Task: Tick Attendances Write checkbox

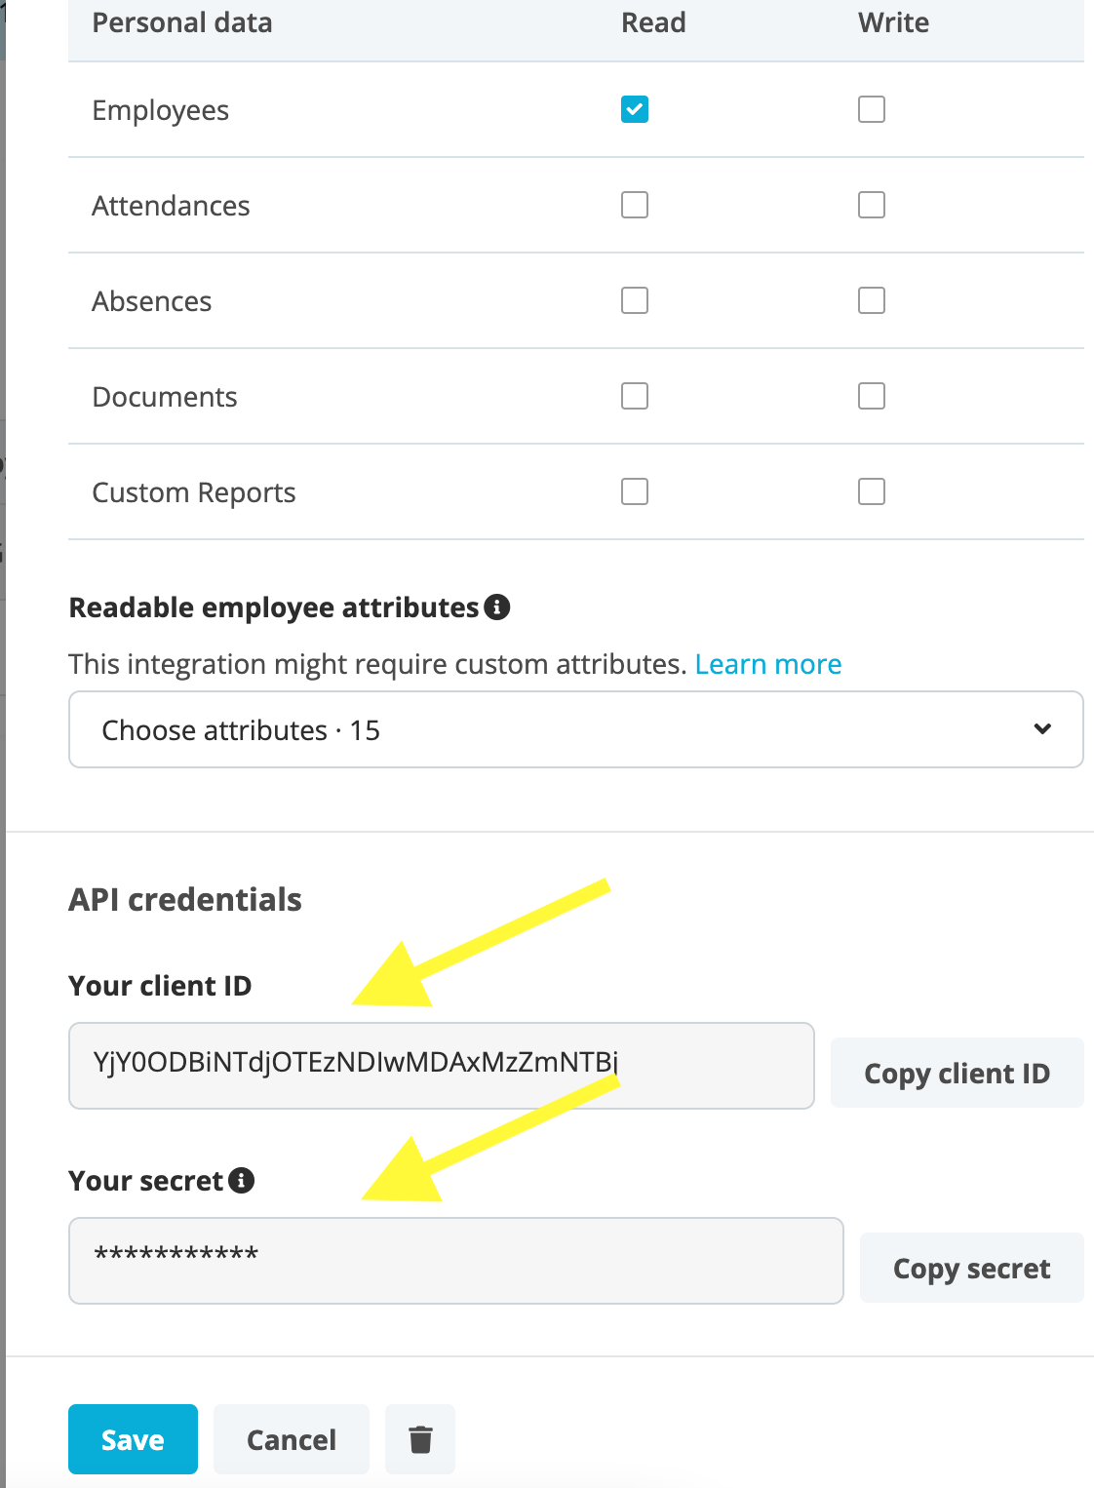Action: click(x=872, y=205)
